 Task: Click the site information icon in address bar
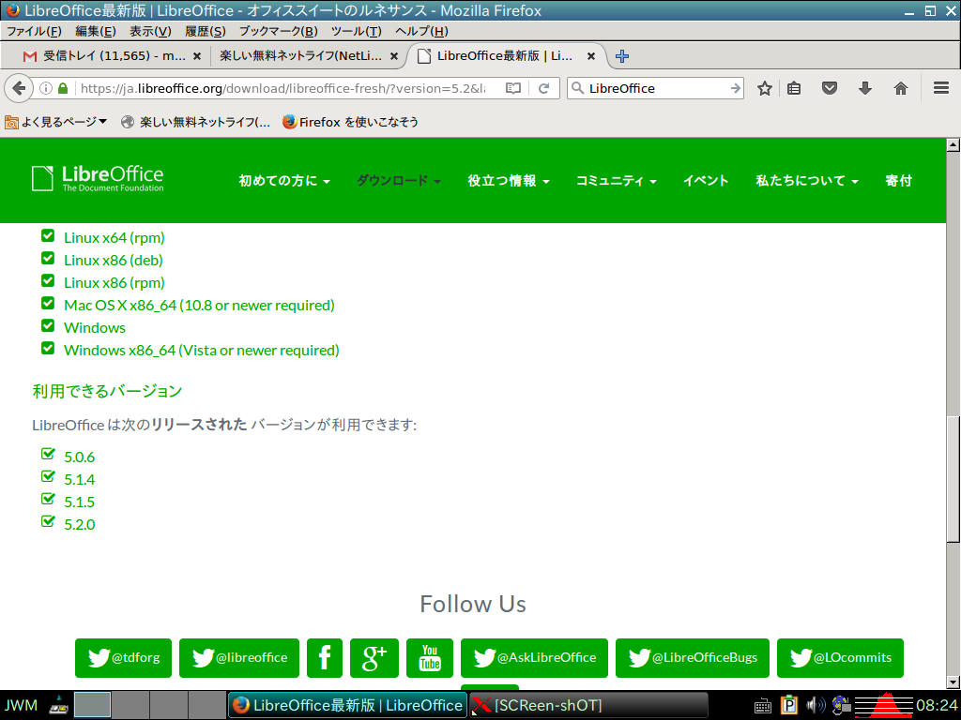46,88
